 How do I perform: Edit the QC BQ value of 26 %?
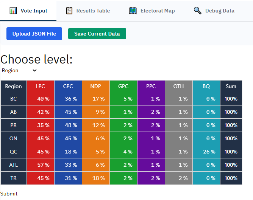206,152
